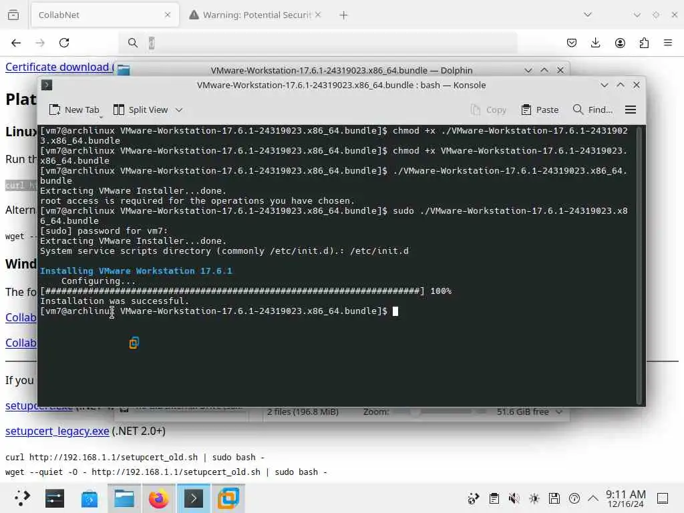Click the show desktop button

coord(663,498)
